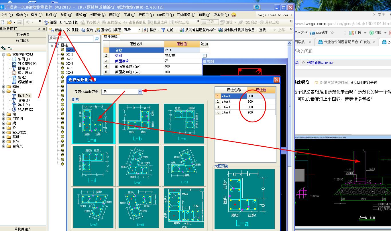This screenshot has width=391, height=231.
Task: Select the L-d section shape thumbnail
Action: pos(93,166)
